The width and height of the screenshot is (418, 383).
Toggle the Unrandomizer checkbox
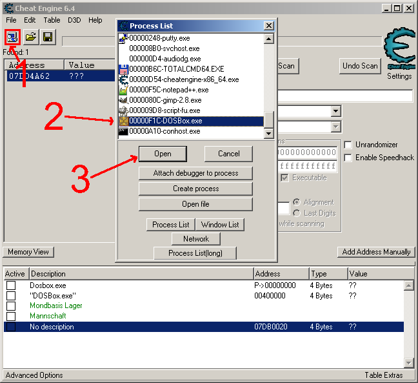tap(348, 145)
